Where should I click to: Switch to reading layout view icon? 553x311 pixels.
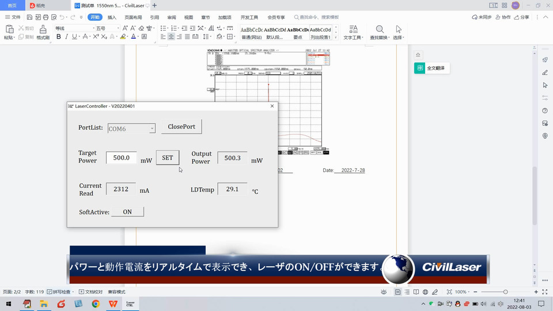tap(416, 291)
